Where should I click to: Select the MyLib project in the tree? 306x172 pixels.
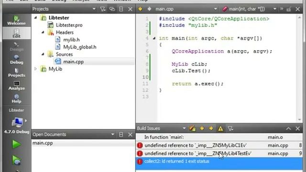55,69
